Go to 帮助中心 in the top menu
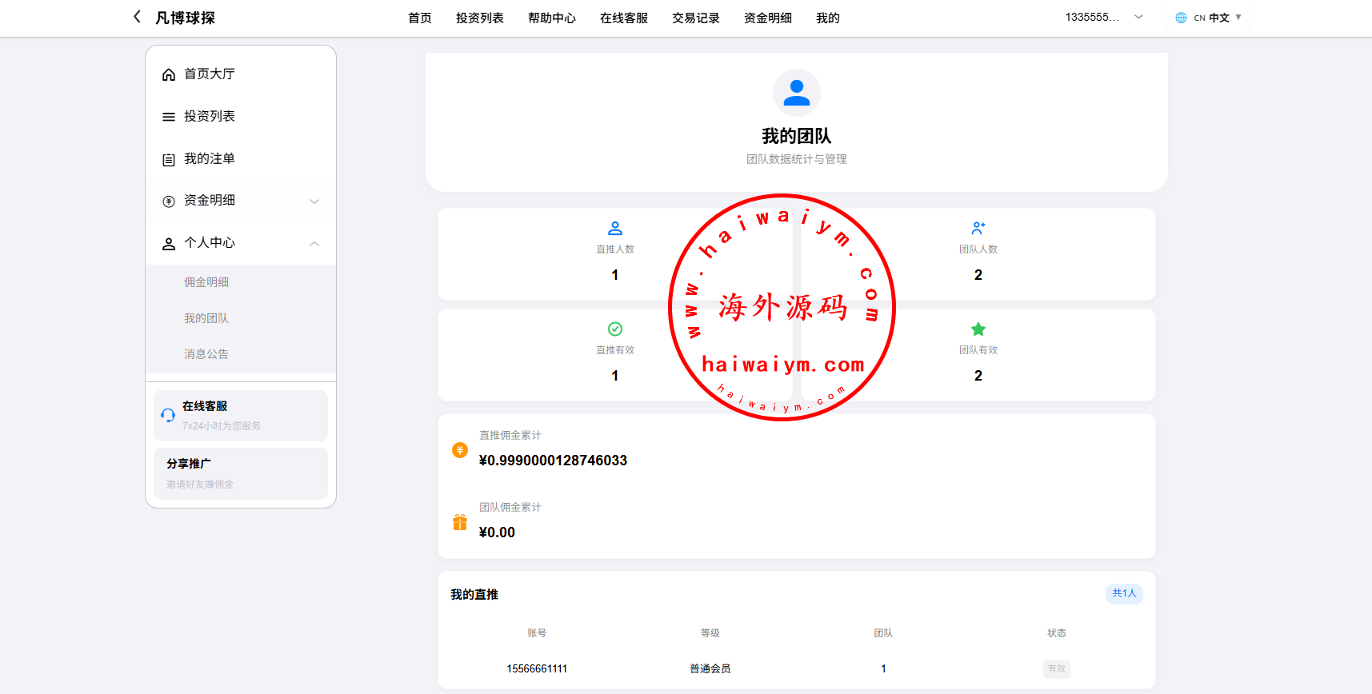Screen dimensions: 1372x694 [x=551, y=18]
